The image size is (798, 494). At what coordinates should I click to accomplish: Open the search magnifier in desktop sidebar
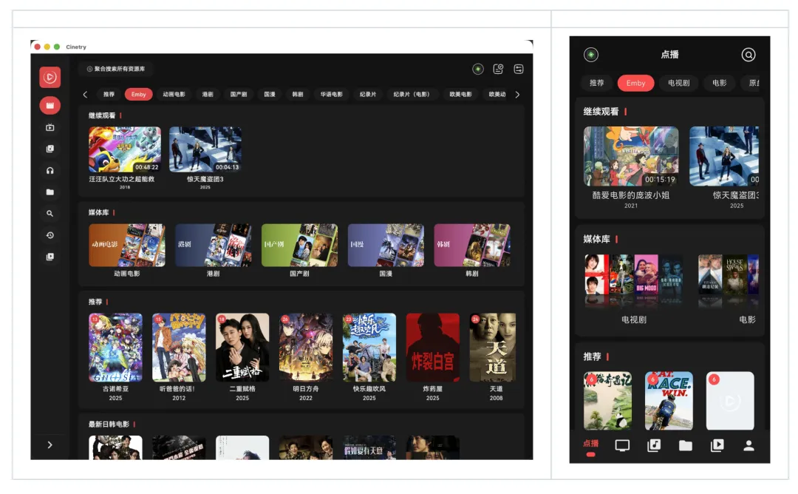50,214
